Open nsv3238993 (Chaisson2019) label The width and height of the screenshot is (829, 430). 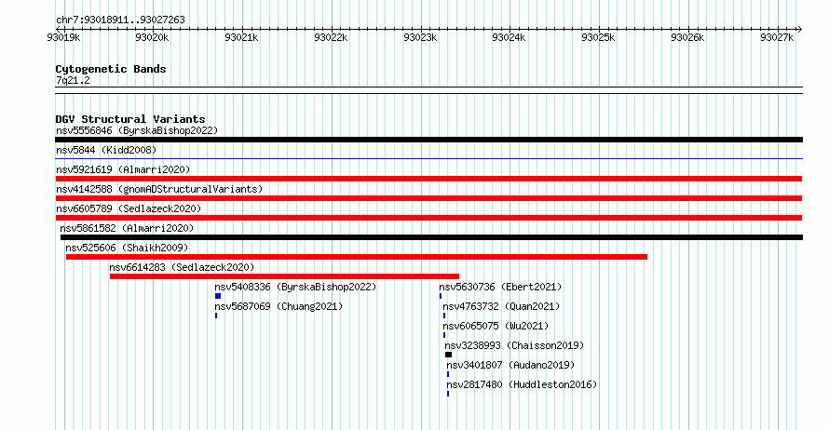(514, 345)
